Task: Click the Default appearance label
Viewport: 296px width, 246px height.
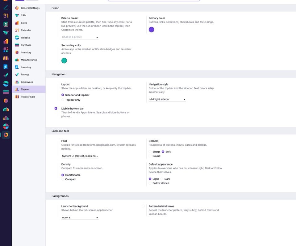Action: click(161, 164)
